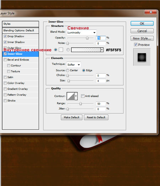Click the New Style... button
This screenshot has height=186, width=160.
(142, 38)
